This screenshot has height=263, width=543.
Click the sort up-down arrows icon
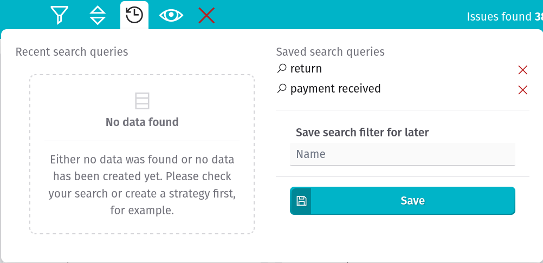(98, 16)
